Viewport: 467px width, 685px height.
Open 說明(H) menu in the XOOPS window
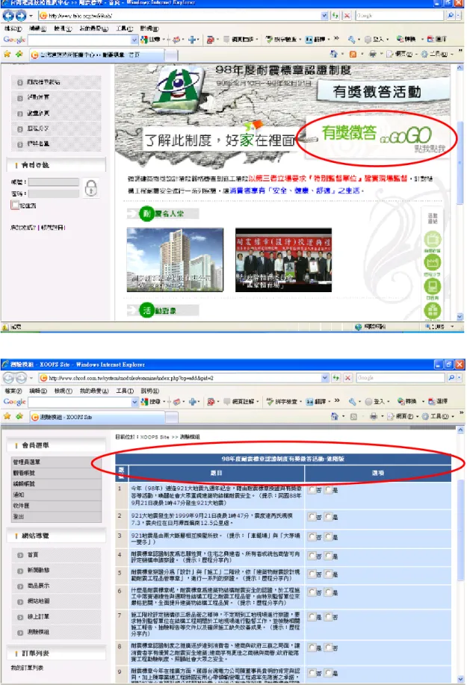(150, 391)
